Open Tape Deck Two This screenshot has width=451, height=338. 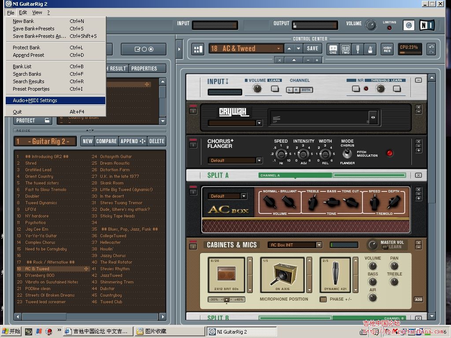pos(346,49)
